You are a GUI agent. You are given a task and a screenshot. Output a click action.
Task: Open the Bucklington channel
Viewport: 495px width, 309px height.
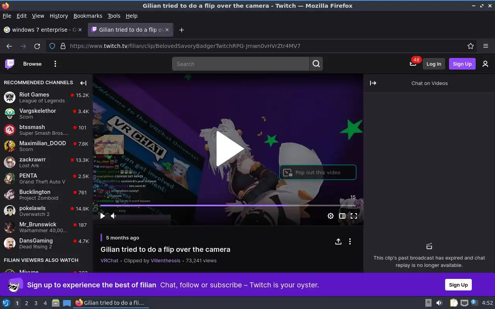click(x=46, y=195)
